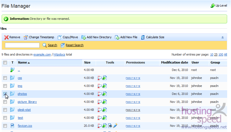
Task: Click the Reset Search icon
Action: pyautogui.click(x=63, y=45)
